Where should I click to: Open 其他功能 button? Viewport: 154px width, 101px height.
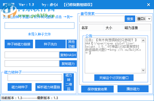coord(71,44)
